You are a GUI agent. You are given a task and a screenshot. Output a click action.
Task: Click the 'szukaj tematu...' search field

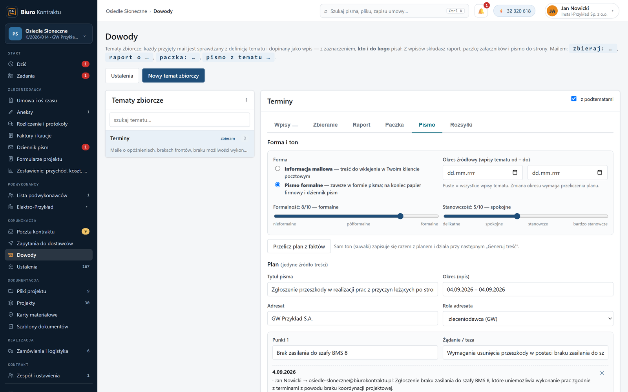click(180, 120)
